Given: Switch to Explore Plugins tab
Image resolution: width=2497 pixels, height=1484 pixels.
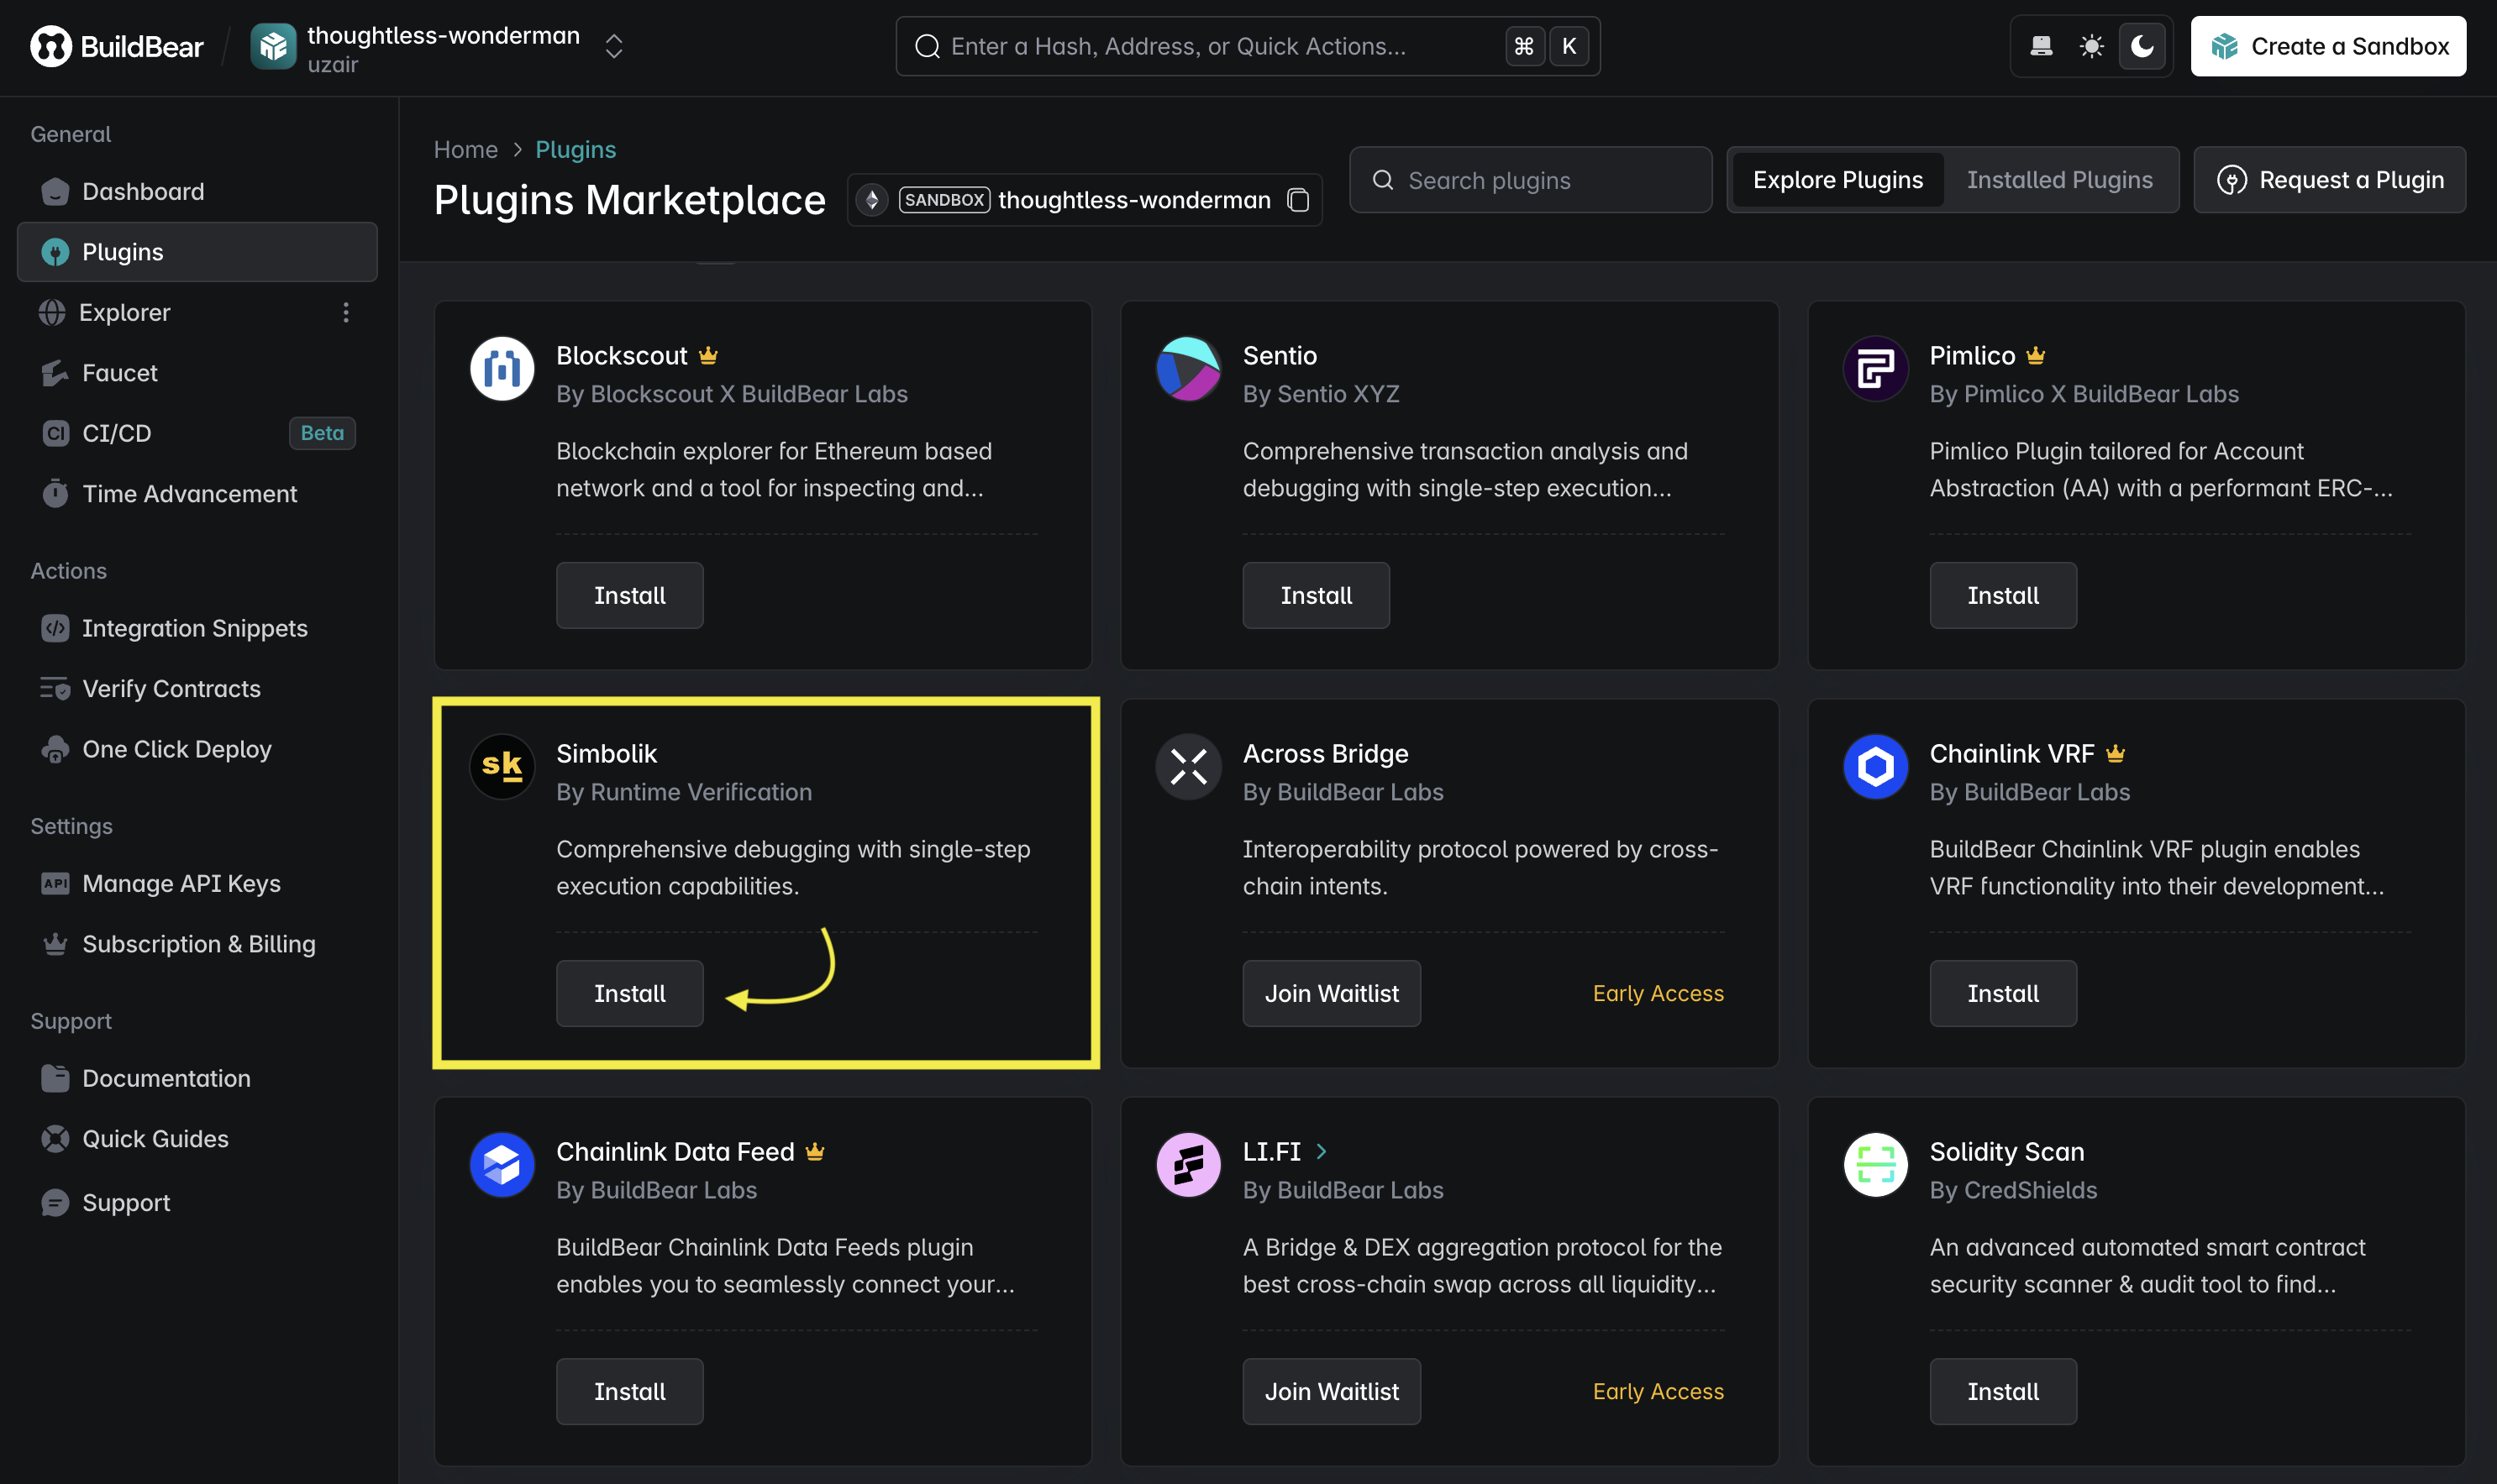Looking at the screenshot, I should pyautogui.click(x=1837, y=180).
